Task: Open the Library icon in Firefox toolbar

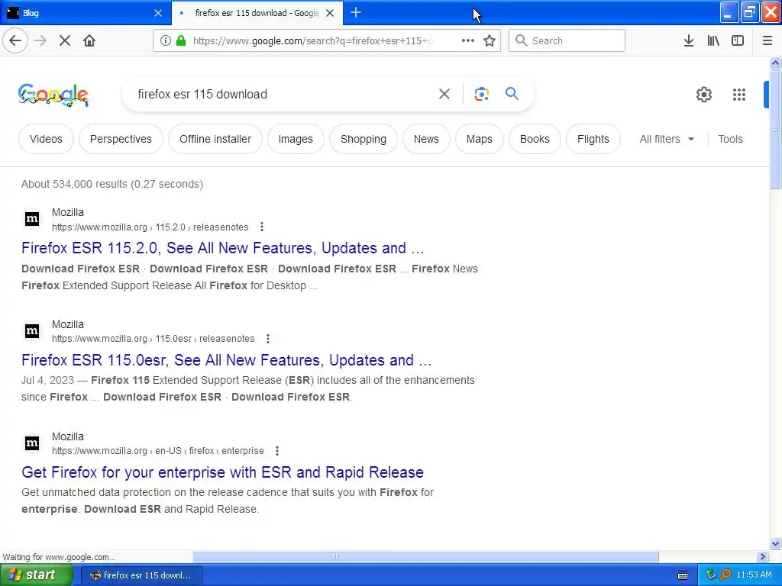Action: (x=713, y=40)
